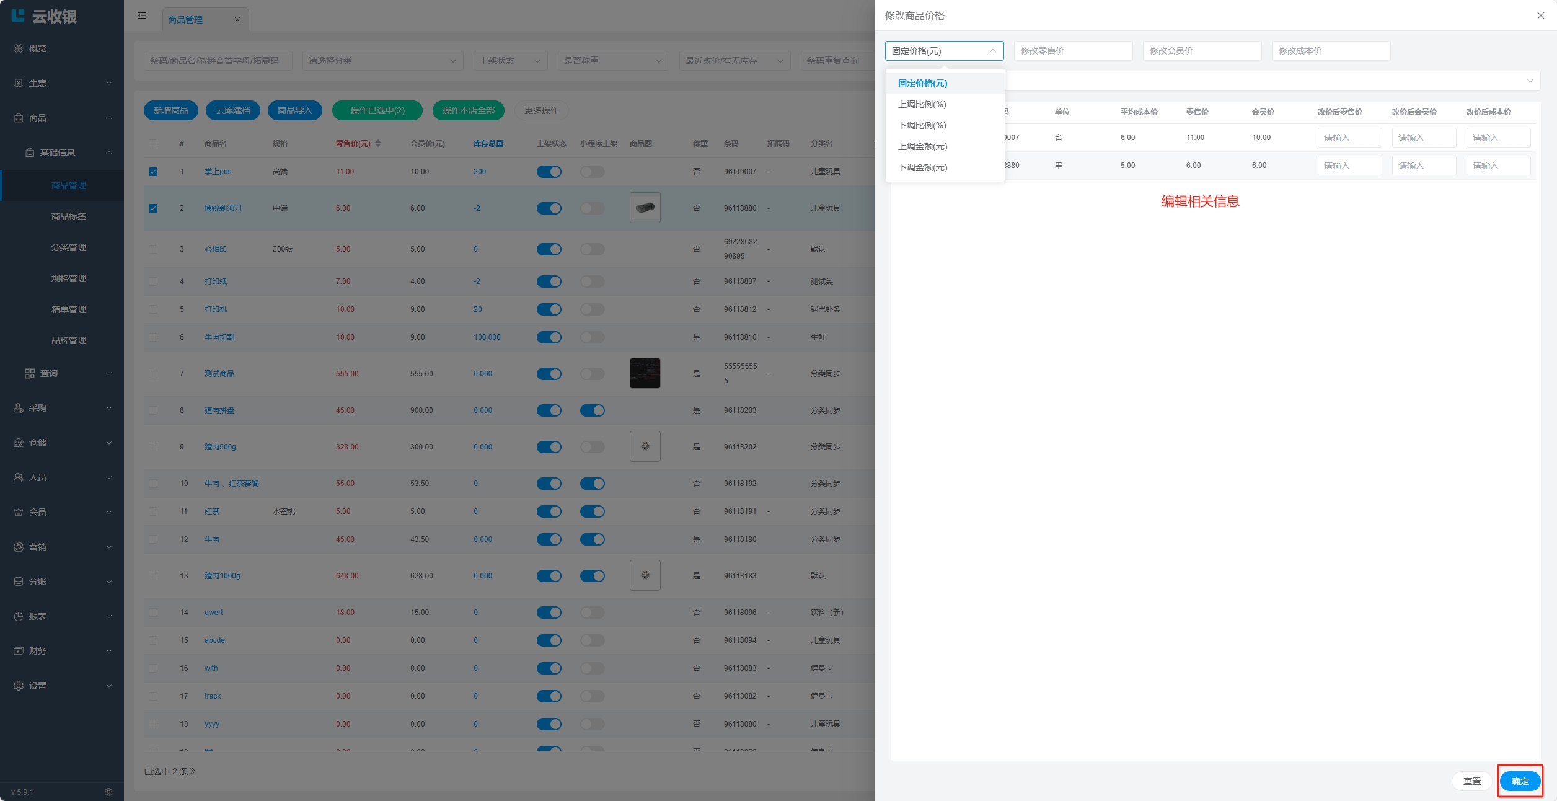Close the 修改商品价格 panel with X
This screenshot has height=801, width=1557.
coord(1540,15)
